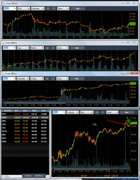Viewport: 140px width, 180px height.
Task: Open the 6 Months range dropdown
Action: [x=38, y=8]
